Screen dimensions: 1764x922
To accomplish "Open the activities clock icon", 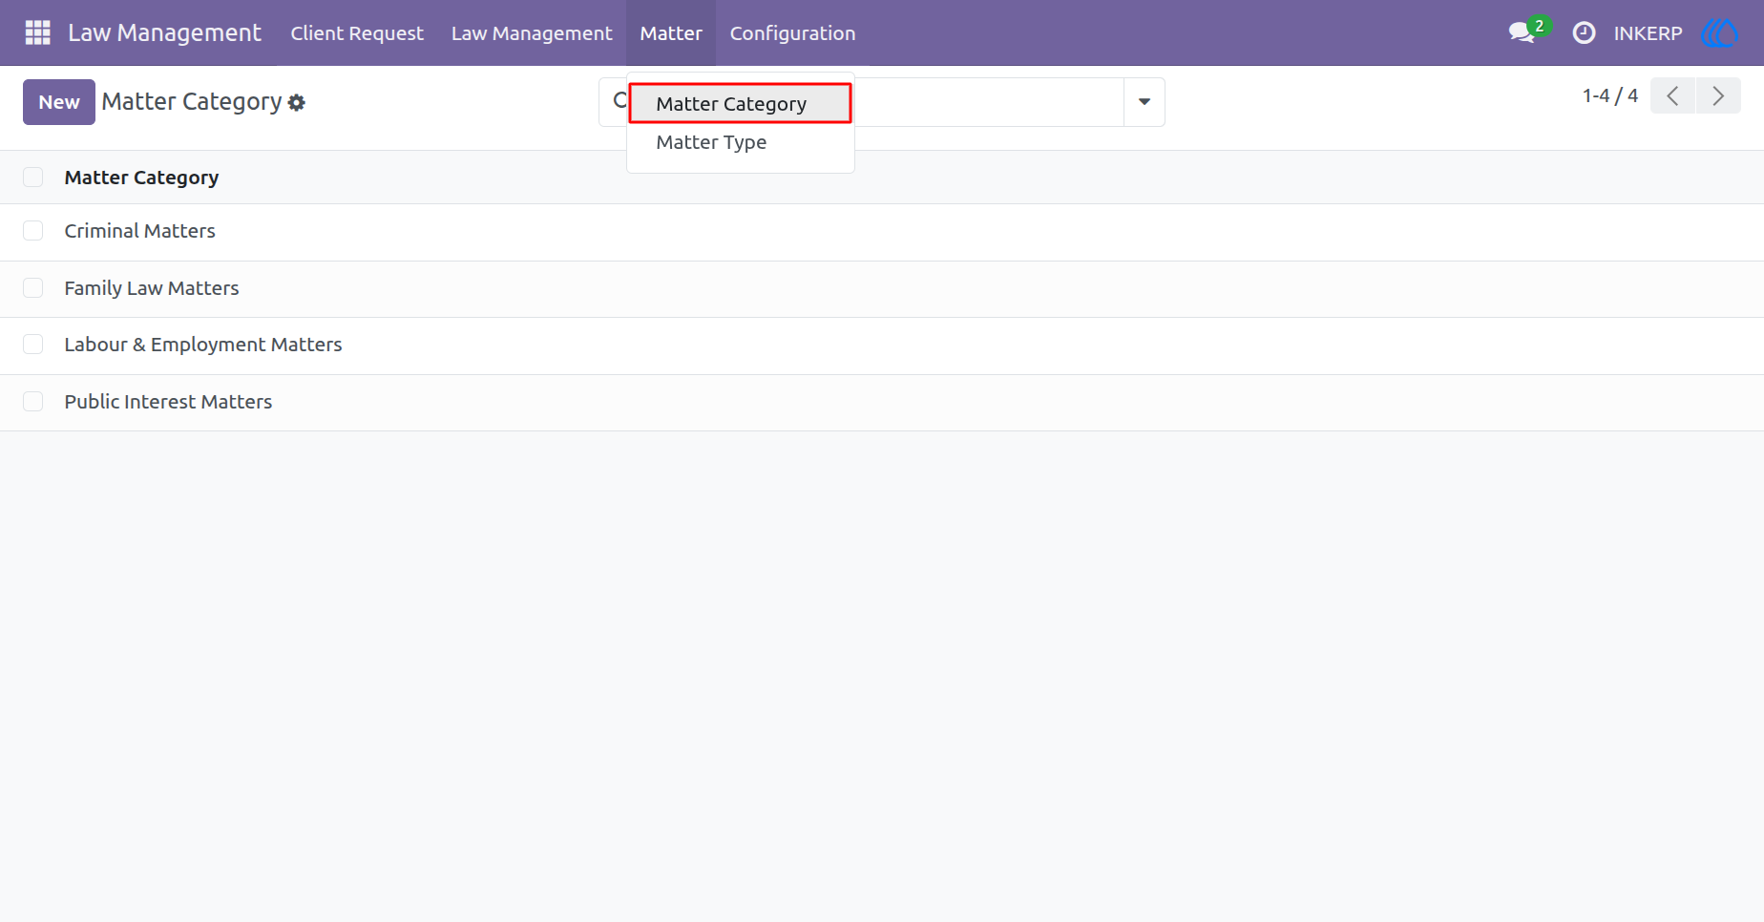I will pos(1584,32).
